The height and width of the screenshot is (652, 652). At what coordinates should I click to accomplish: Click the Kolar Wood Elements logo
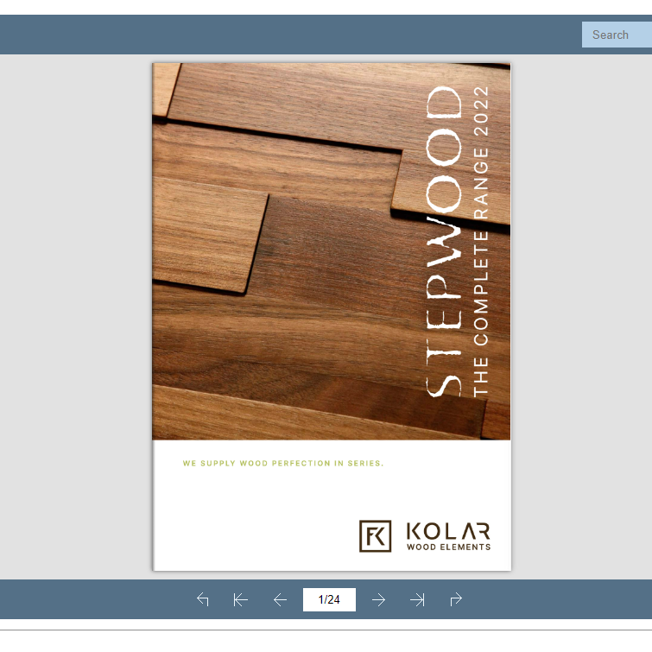(425, 536)
